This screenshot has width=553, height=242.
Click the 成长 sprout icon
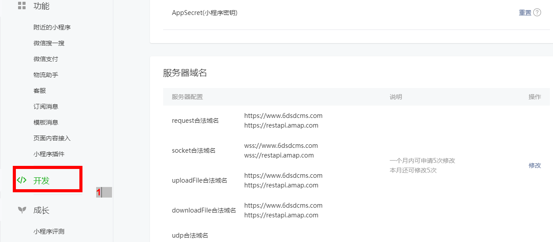(x=21, y=210)
